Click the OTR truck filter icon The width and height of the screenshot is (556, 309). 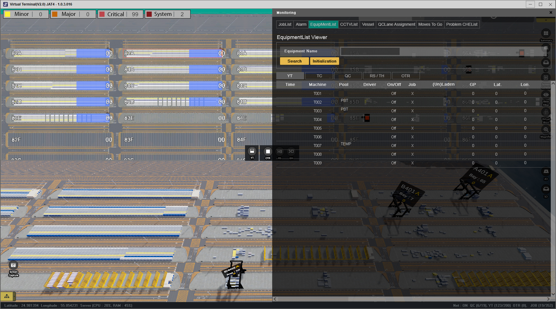coord(268,152)
